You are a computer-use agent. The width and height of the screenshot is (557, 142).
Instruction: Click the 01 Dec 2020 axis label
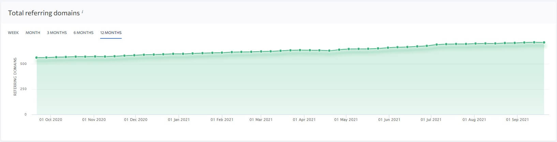(136, 120)
